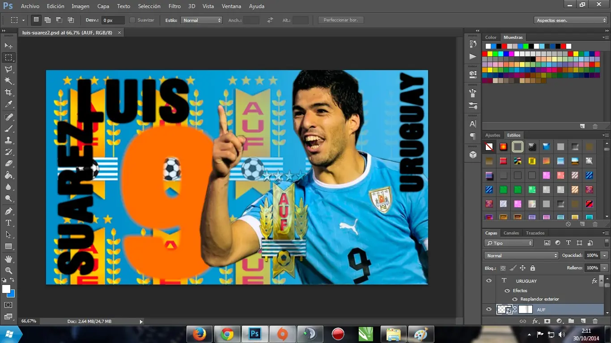Toggle lock all for the layer
The height and width of the screenshot is (343, 611).
point(532,268)
